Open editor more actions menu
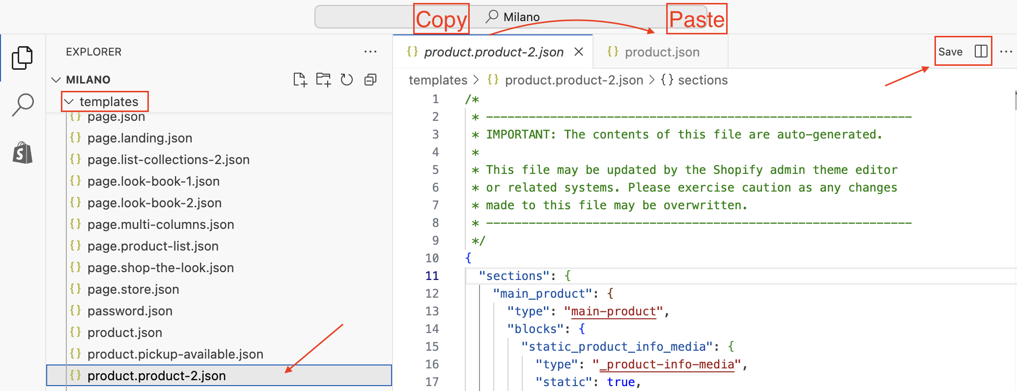This screenshot has height=391, width=1017. click(1006, 52)
